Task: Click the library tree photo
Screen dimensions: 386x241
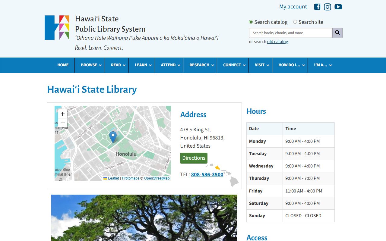Action: (144, 218)
